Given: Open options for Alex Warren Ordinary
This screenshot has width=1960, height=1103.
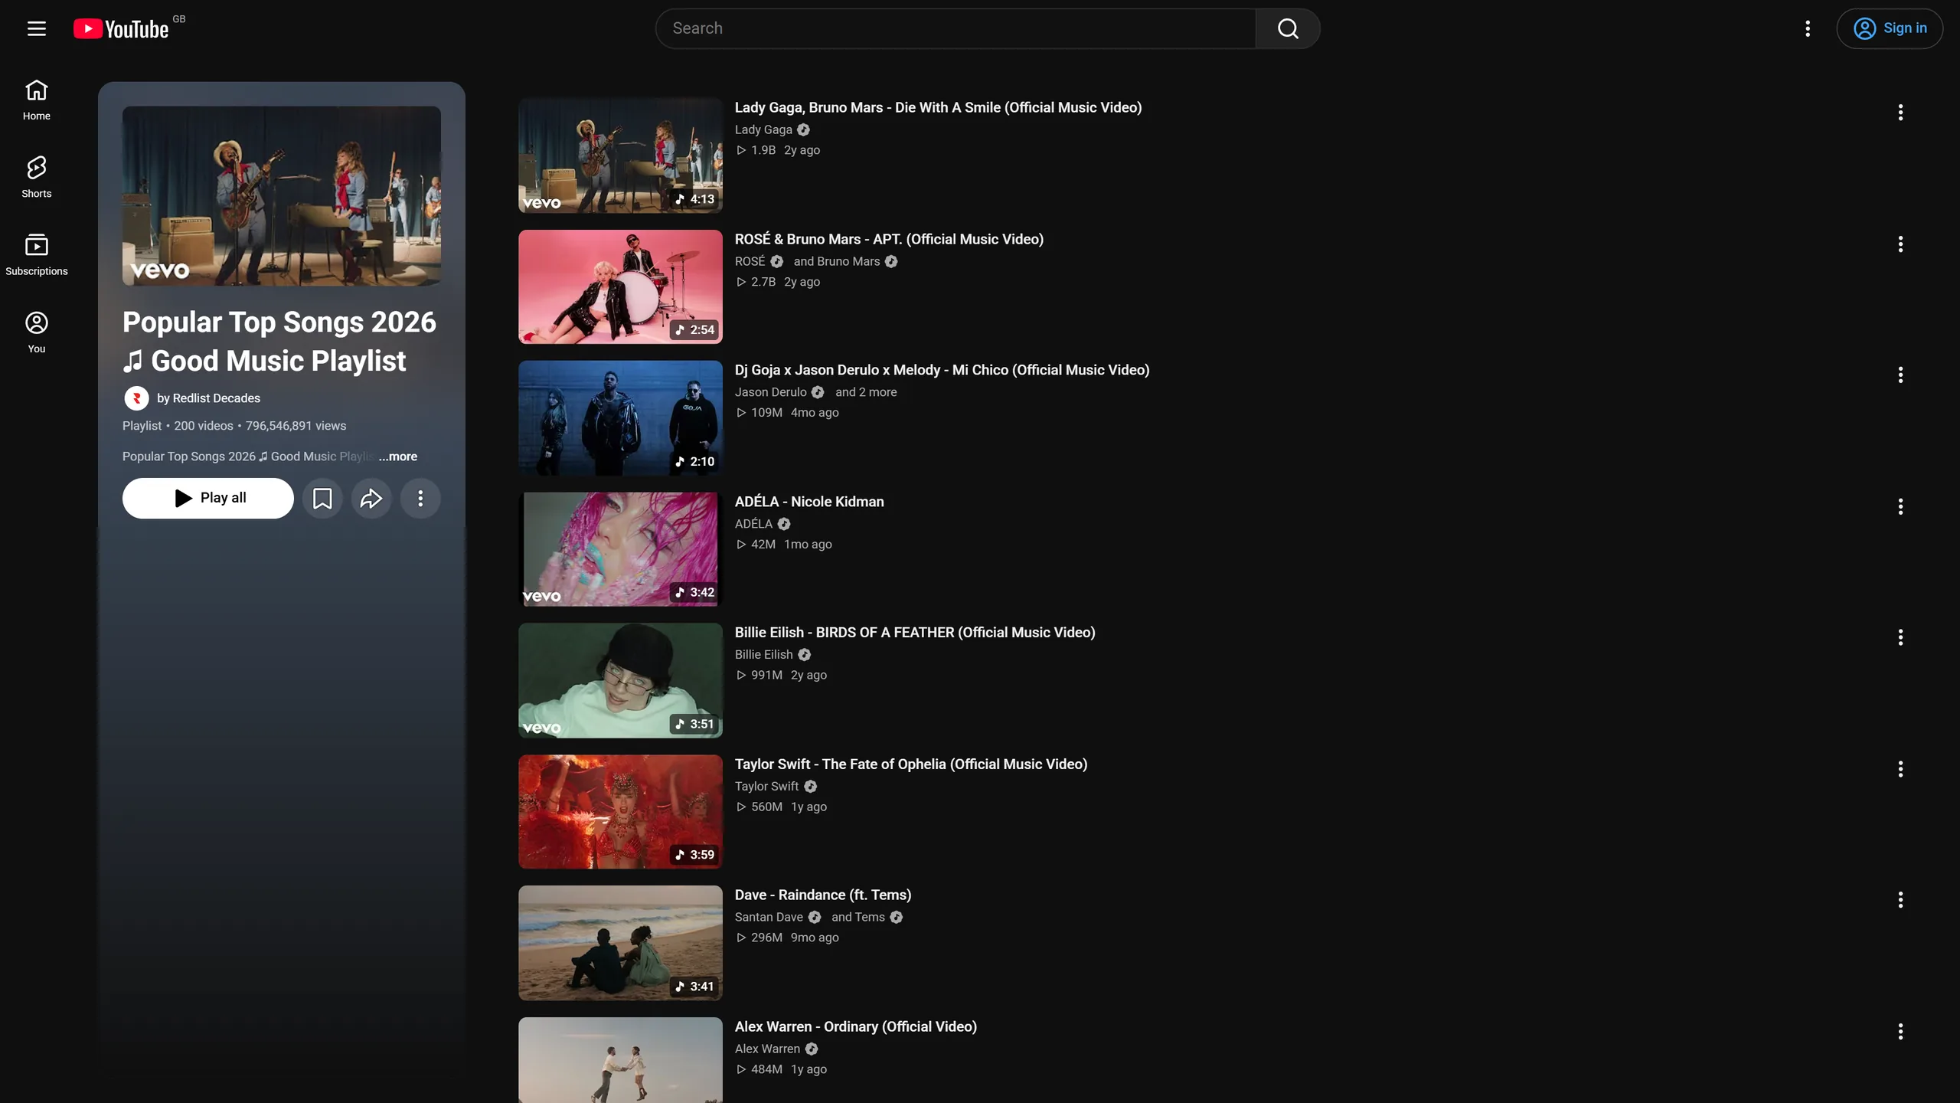Looking at the screenshot, I should [x=1900, y=1032].
